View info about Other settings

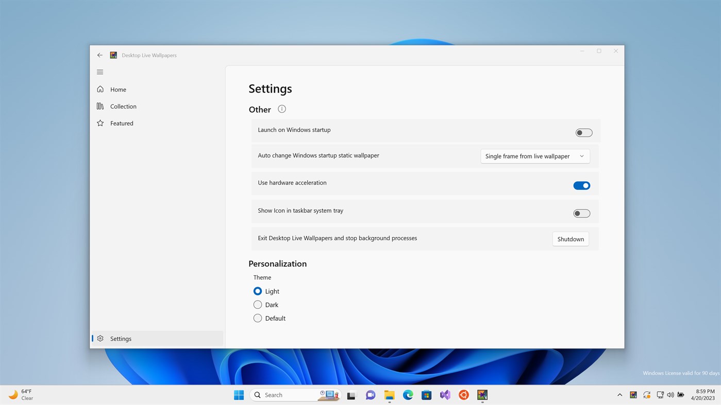281,109
